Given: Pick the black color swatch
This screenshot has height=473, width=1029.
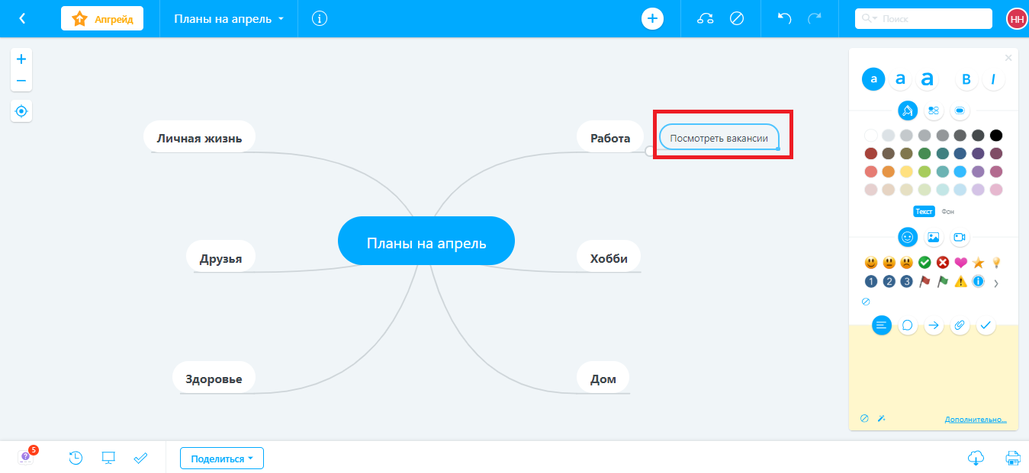Looking at the screenshot, I should tap(995, 136).
